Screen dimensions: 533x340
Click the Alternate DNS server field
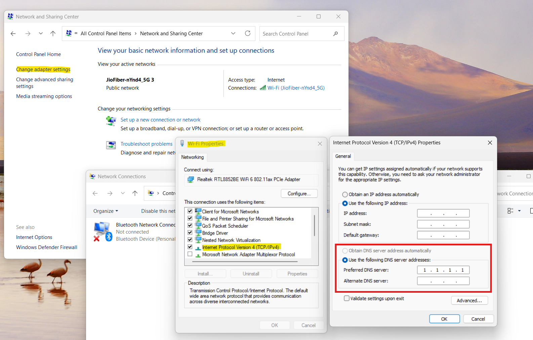point(443,281)
